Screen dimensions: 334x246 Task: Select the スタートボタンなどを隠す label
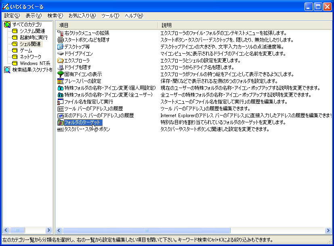coord(87,40)
